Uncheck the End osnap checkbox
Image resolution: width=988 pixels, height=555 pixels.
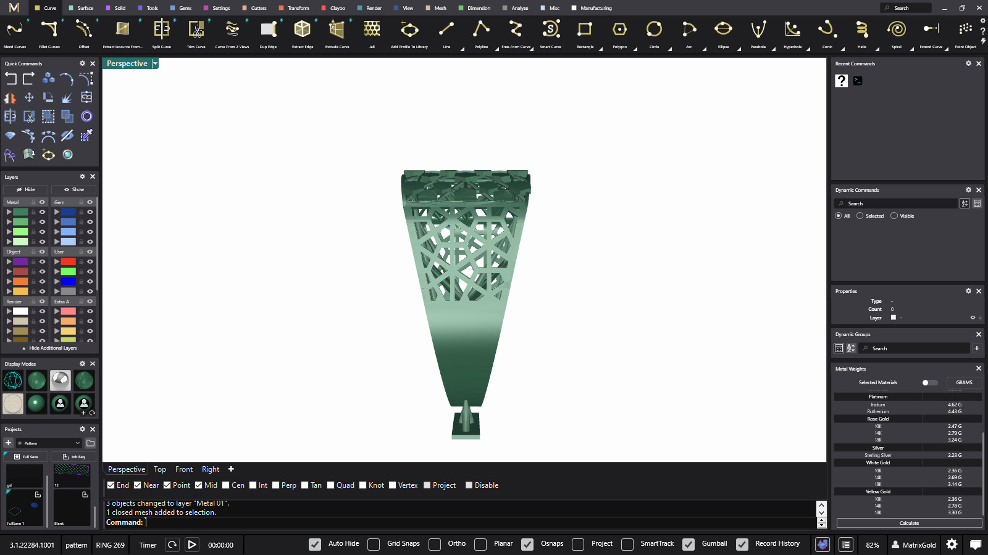[111, 485]
